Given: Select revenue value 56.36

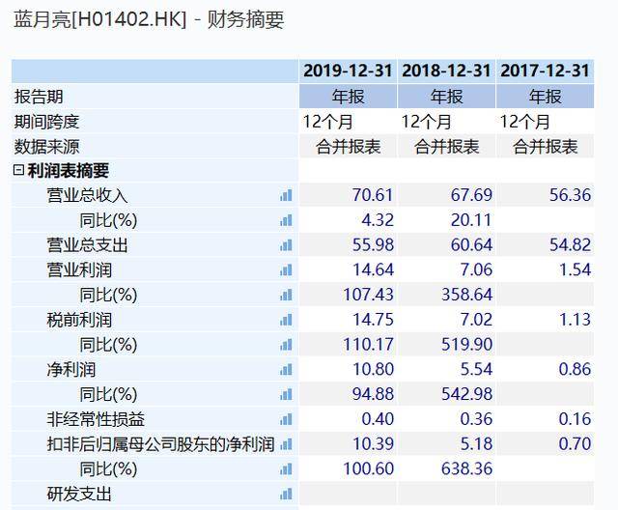Looking at the screenshot, I should pos(570,195).
